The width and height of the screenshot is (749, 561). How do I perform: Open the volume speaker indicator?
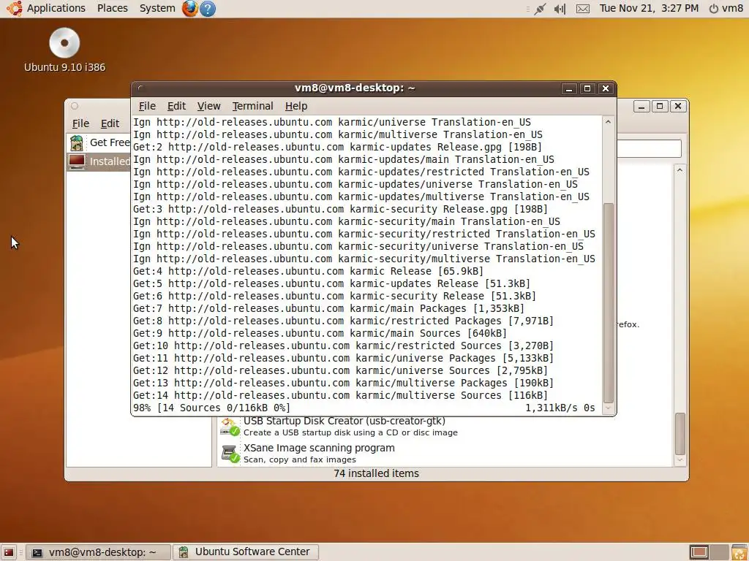[560, 9]
